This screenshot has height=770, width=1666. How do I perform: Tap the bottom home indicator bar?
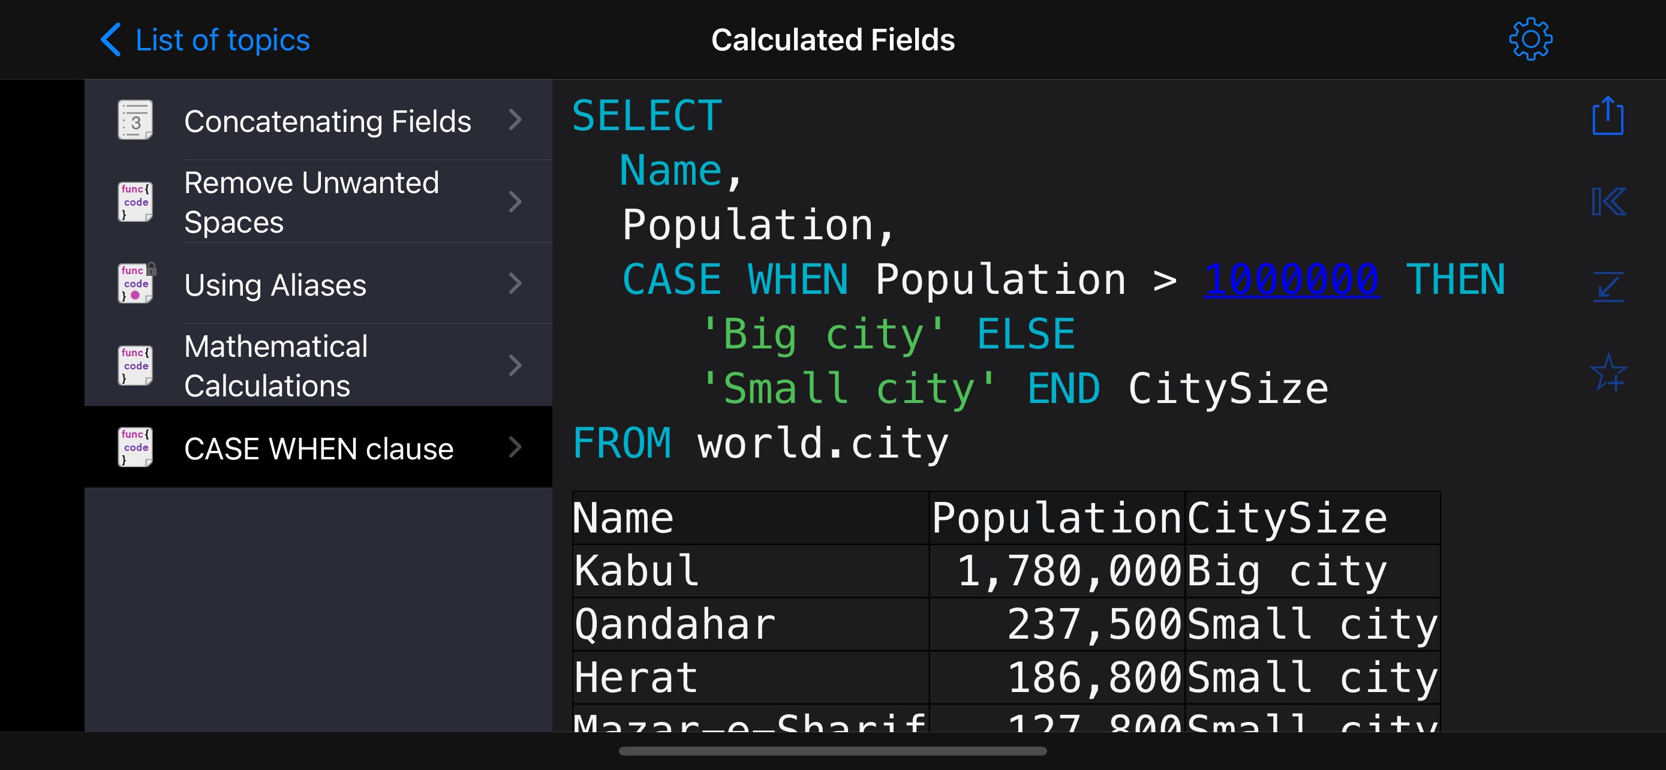click(832, 751)
